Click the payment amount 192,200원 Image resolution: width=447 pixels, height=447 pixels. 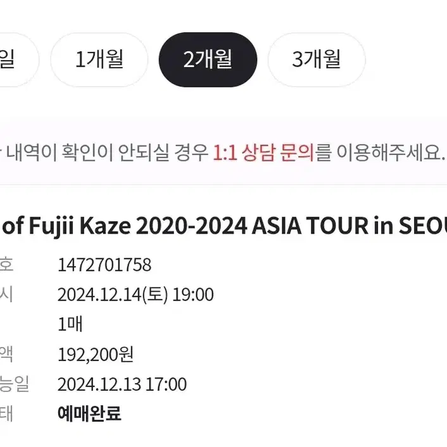96,355
